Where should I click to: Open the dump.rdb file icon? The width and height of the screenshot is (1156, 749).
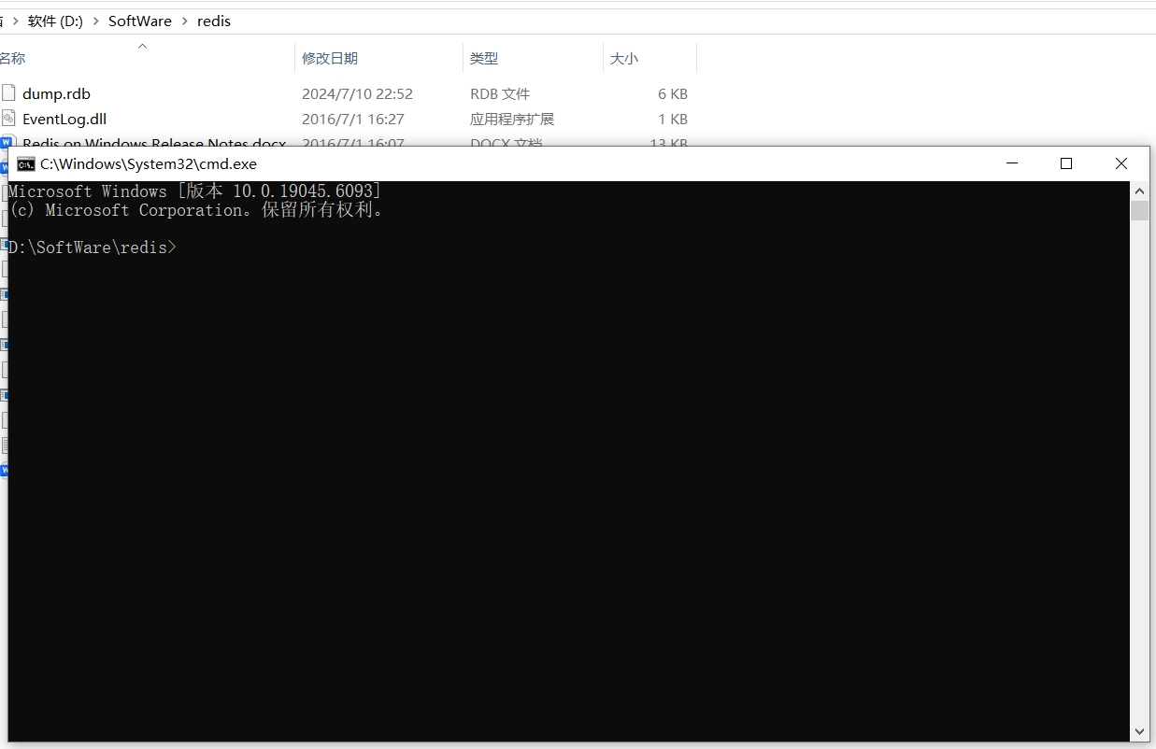8,93
